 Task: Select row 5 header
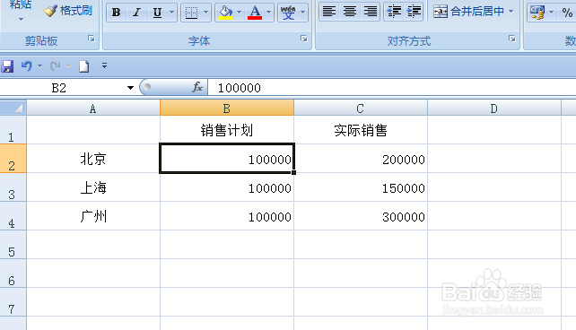click(13, 245)
